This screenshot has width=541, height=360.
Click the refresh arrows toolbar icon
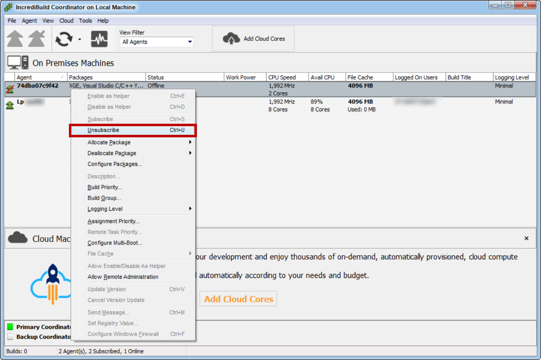coord(64,40)
